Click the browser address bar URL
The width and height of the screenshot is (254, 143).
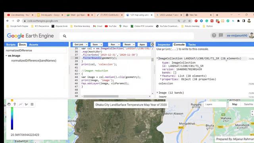[x=42, y=21]
